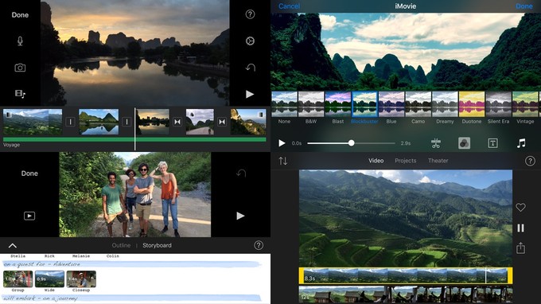Select the Wide storyboard shot

click(49, 279)
